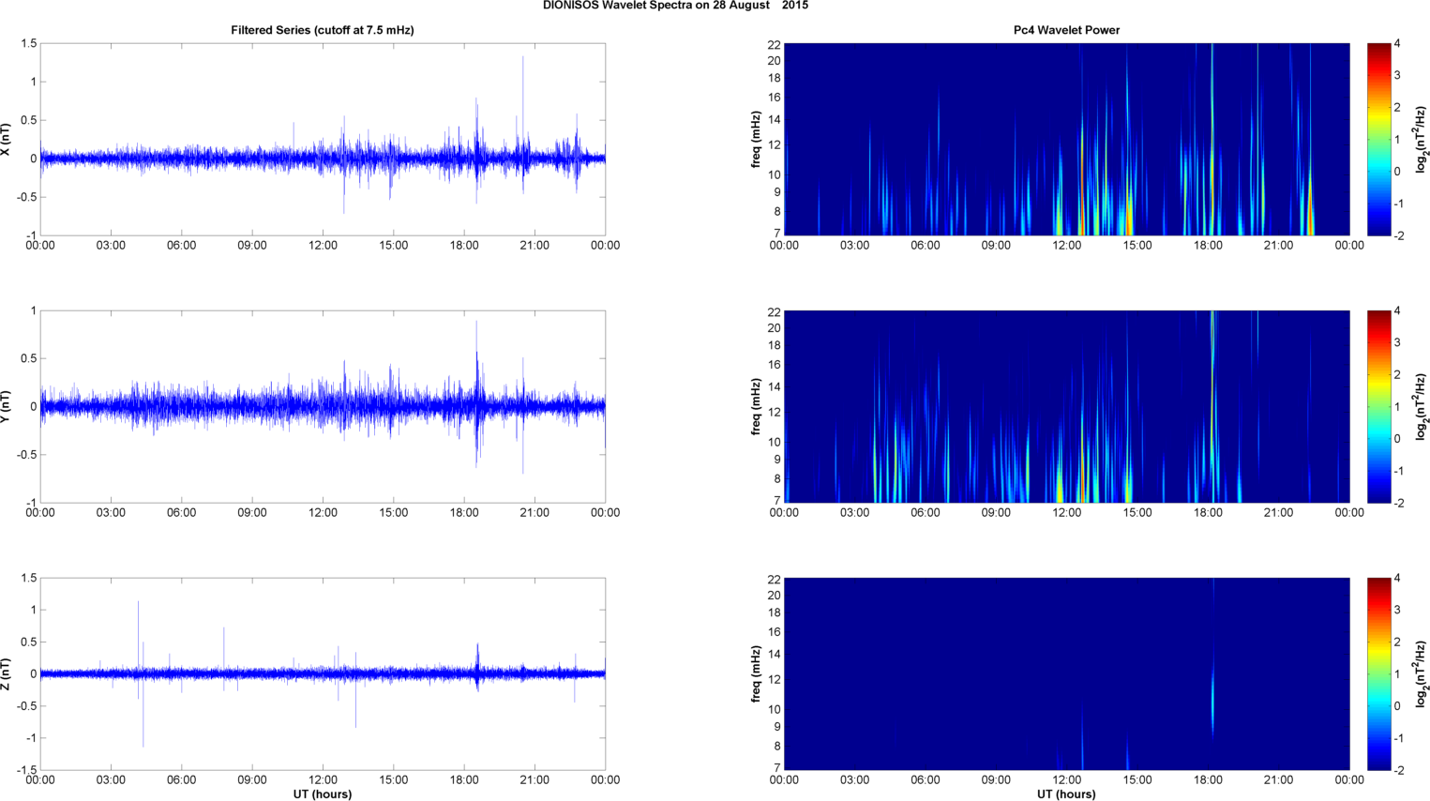The height and width of the screenshot is (801, 1430).
Task: Click the "Z (nT)" axis label
Action: tap(7, 673)
